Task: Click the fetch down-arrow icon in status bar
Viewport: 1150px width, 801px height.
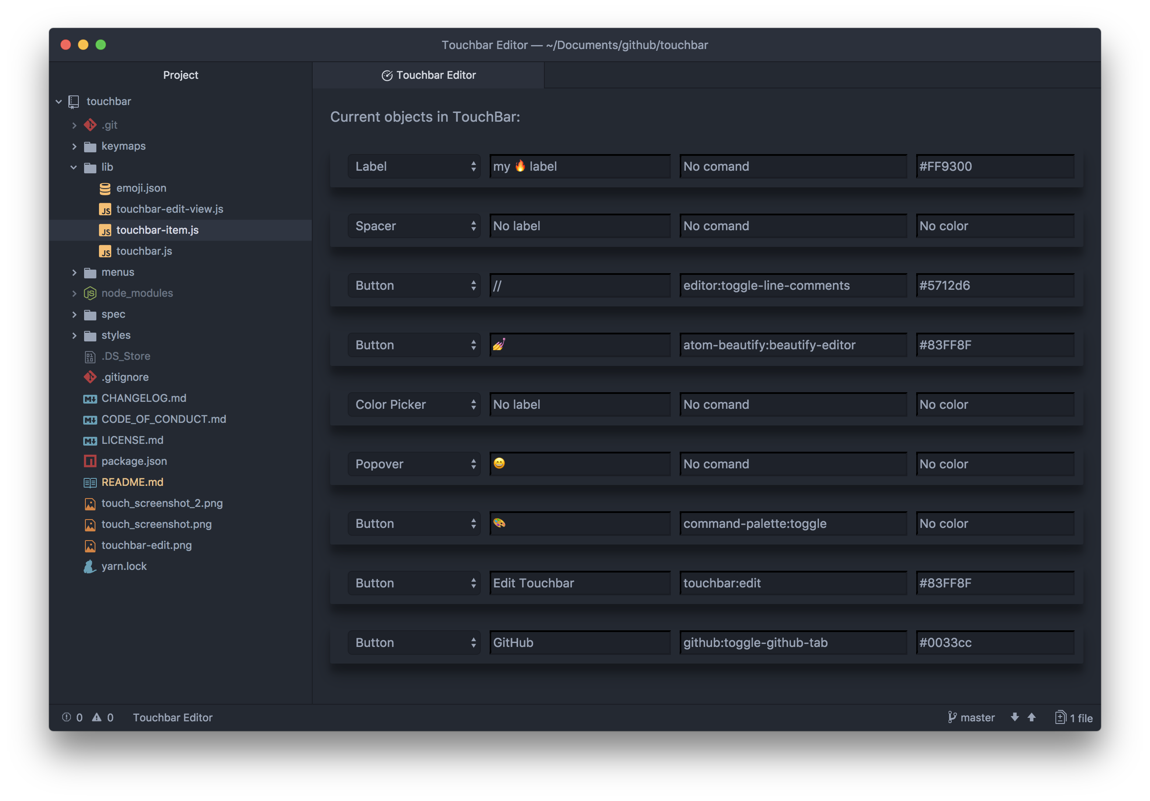Action: click(1014, 717)
